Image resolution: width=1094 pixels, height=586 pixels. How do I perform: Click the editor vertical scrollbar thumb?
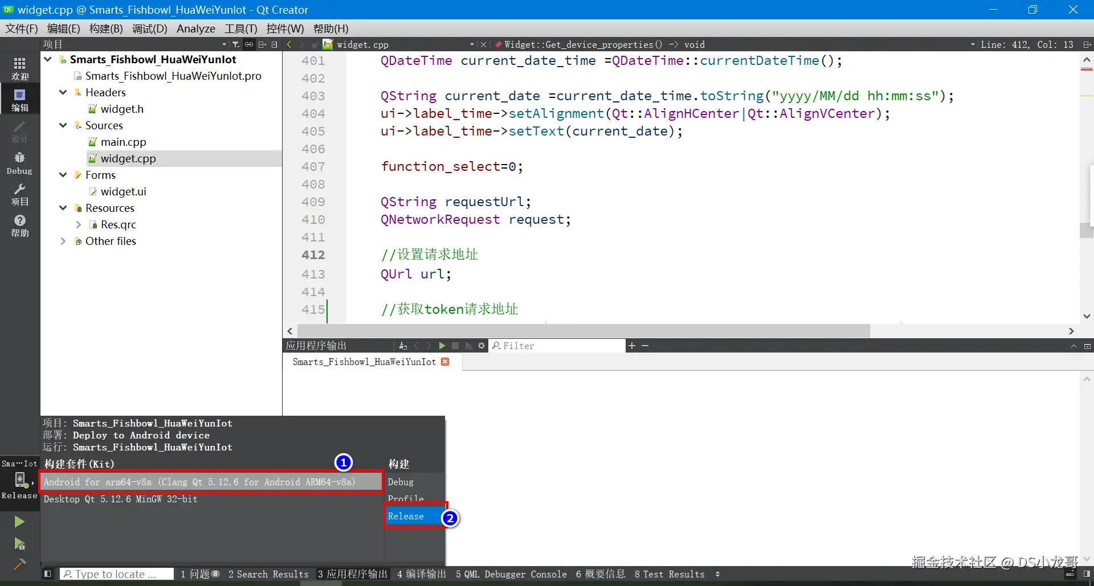click(x=1087, y=230)
